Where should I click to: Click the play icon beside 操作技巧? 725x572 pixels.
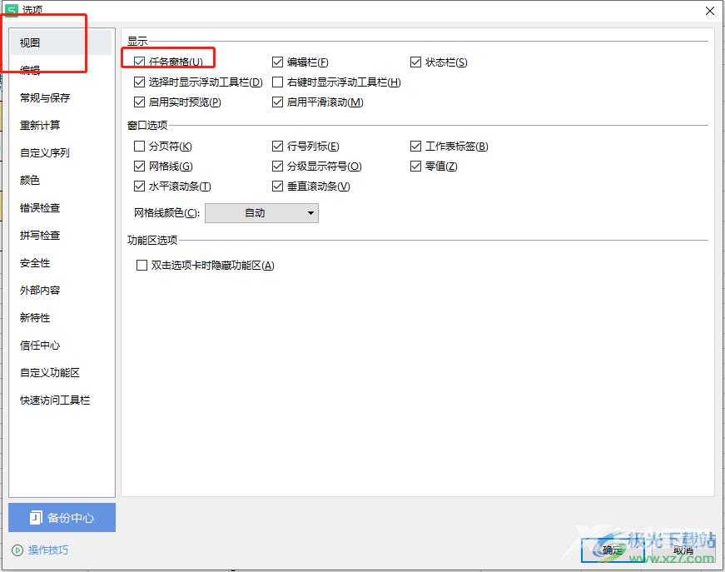coord(17,550)
